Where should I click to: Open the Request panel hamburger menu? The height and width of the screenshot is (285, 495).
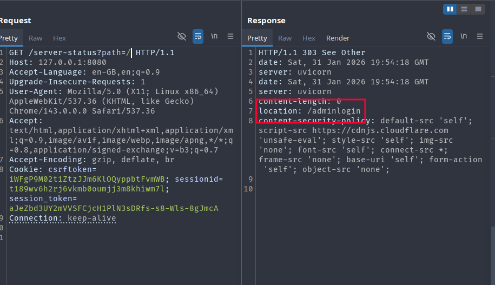tap(230, 36)
